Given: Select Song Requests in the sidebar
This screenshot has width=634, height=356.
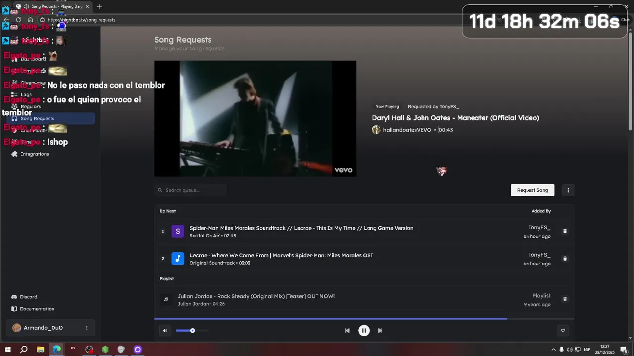Looking at the screenshot, I should point(50,119).
